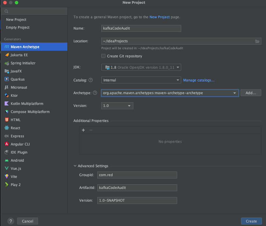The width and height of the screenshot is (266, 226).
Task: Enable Create Git repository checkbox
Action: [103, 56]
